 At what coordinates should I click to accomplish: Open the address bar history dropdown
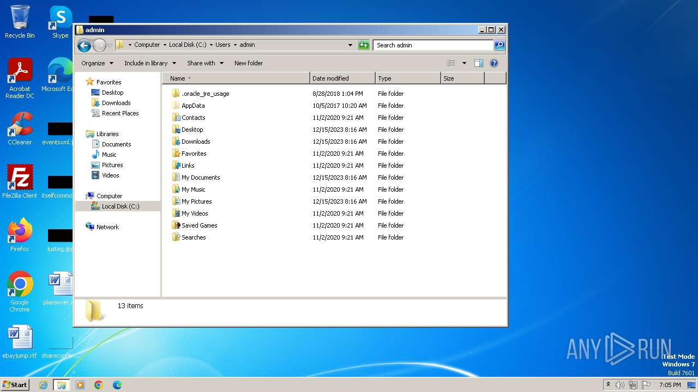350,45
